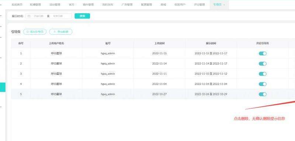
Task: Toggle 开启引导页 switch for row 1
Action: [263, 54]
